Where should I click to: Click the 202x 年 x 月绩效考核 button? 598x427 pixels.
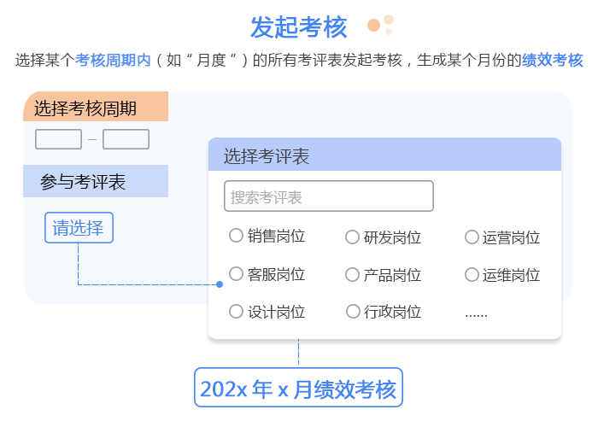click(x=298, y=389)
